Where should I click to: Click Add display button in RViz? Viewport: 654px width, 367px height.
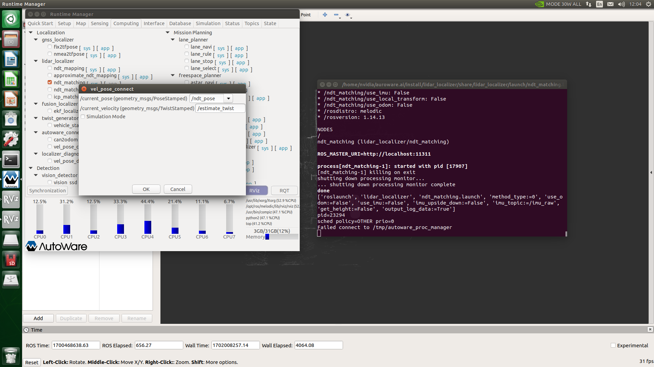click(x=38, y=318)
